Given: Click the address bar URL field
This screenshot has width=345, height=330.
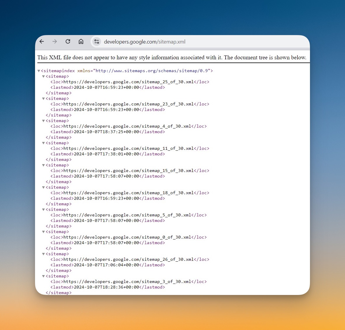Looking at the screenshot, I should coord(145,41).
